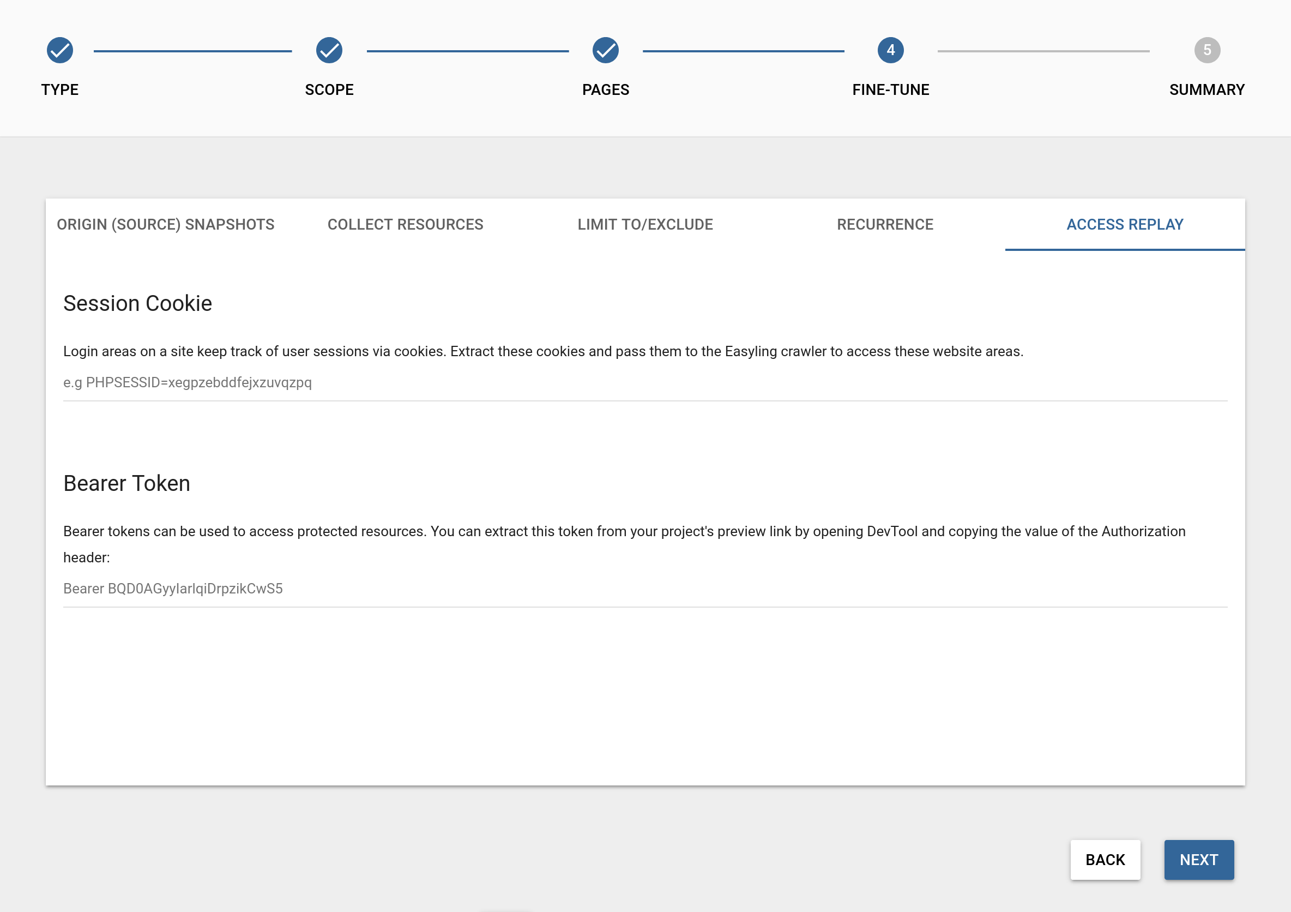1291x912 pixels.
Task: Open the Limit To/Exclude tab
Action: coord(645,225)
